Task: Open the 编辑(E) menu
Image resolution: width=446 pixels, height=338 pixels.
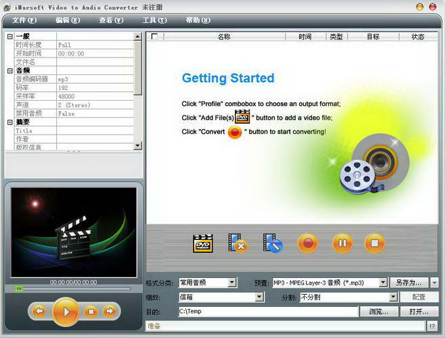Action: pyautogui.click(x=68, y=20)
